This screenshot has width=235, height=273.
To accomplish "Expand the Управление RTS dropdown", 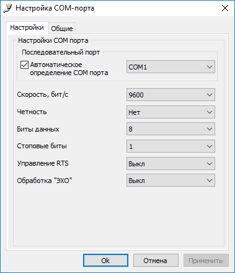I will [x=171, y=164].
